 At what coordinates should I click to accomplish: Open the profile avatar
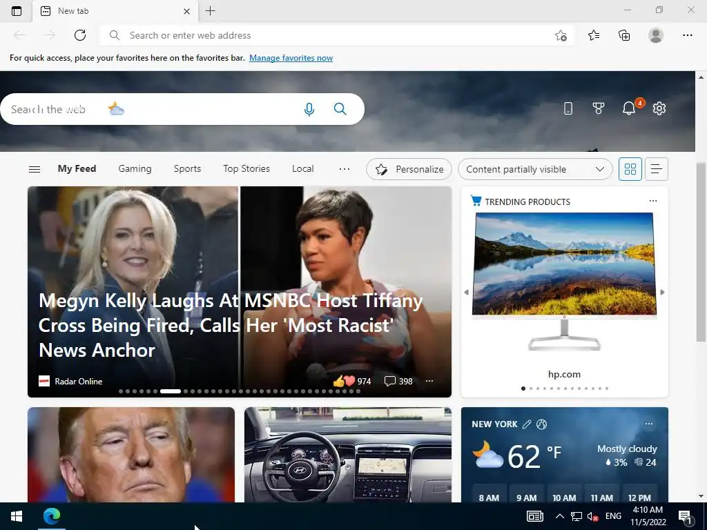coord(656,35)
